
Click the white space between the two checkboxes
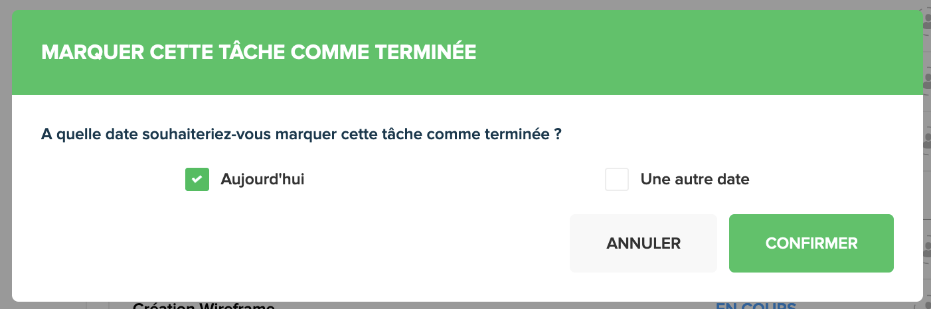(x=455, y=179)
